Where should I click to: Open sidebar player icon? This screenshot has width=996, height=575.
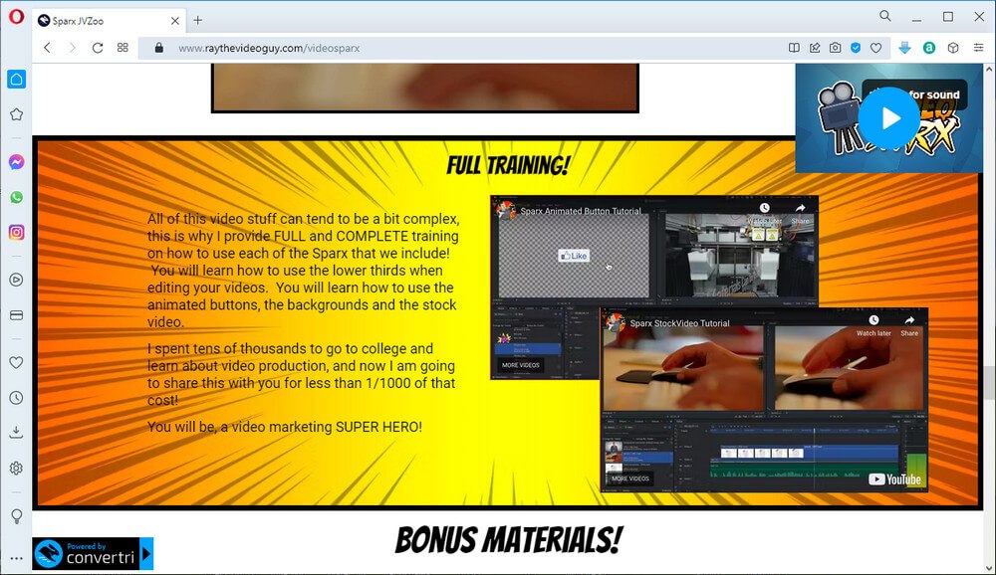(x=17, y=280)
